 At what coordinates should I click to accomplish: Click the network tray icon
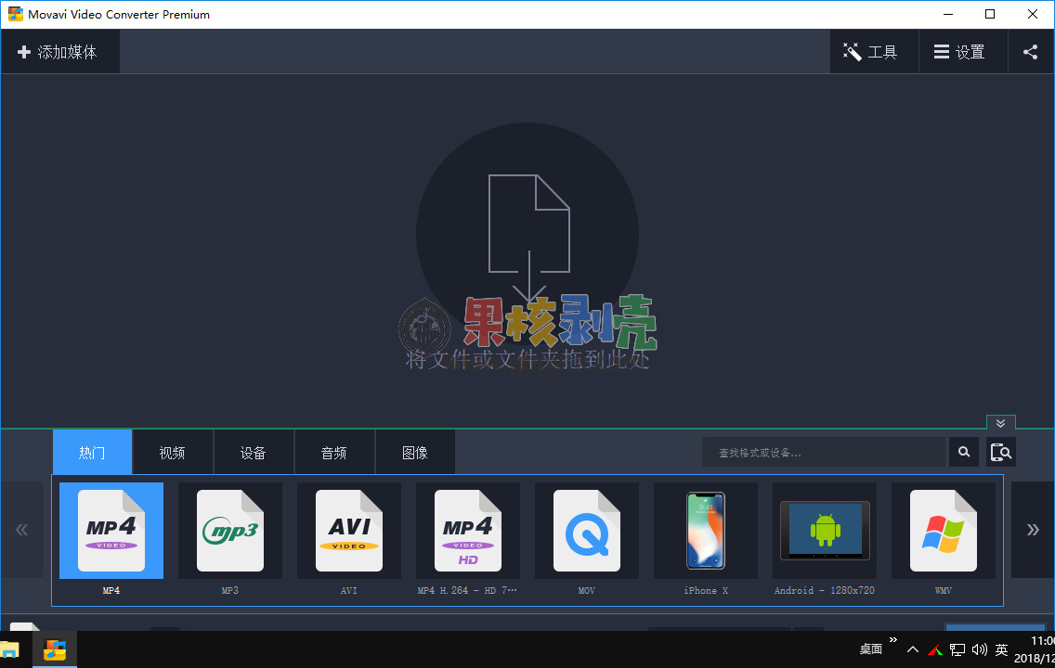pyautogui.click(x=957, y=649)
